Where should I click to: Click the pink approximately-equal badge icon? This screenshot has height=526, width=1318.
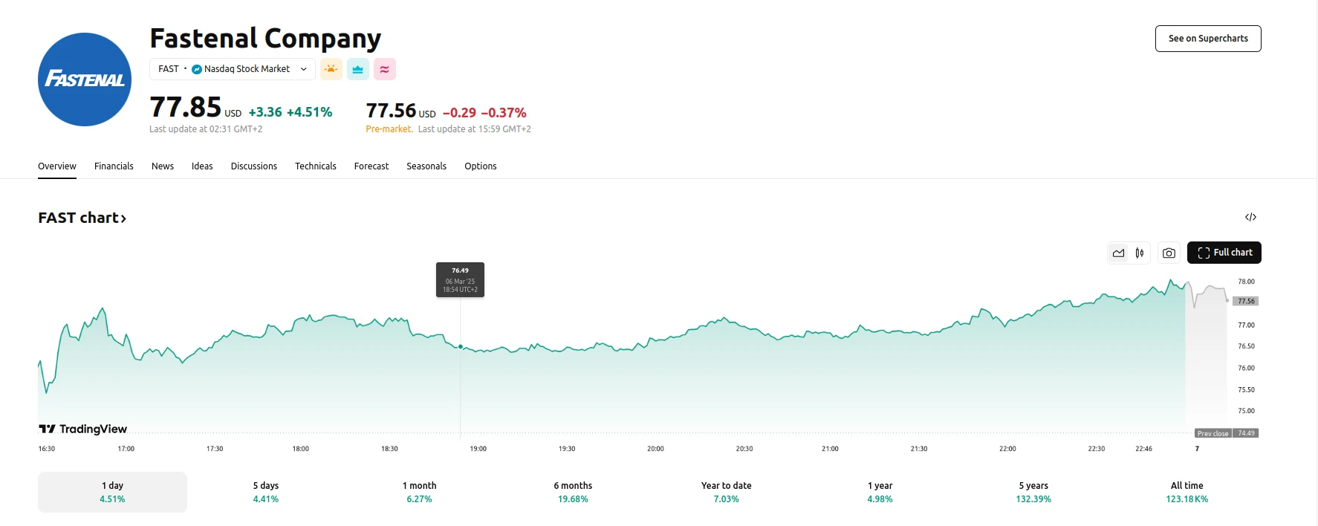click(385, 69)
